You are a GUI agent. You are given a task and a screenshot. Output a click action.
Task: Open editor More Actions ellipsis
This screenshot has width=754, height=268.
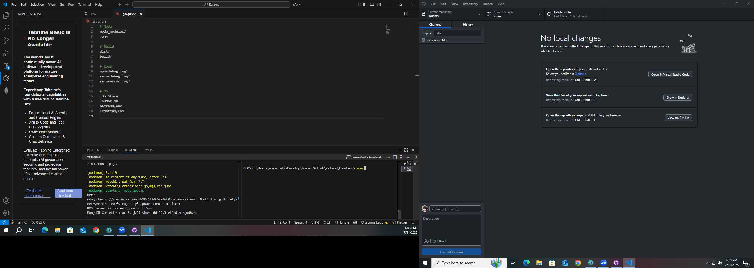[413, 14]
